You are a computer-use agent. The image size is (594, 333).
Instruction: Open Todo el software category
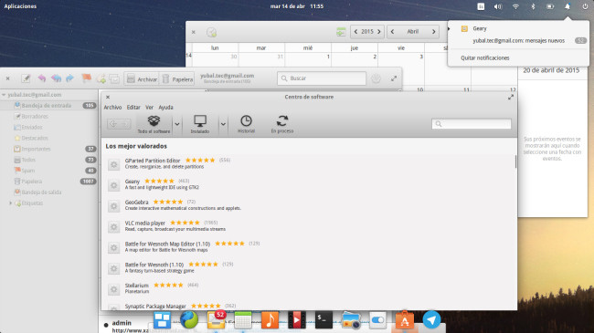[154, 124]
